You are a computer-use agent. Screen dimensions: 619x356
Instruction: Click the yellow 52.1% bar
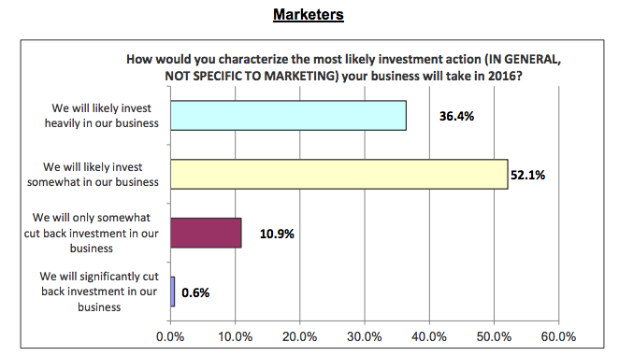click(x=339, y=174)
